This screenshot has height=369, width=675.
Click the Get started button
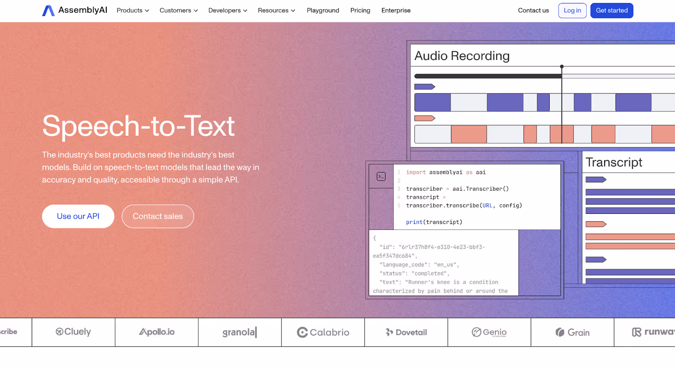612,11
